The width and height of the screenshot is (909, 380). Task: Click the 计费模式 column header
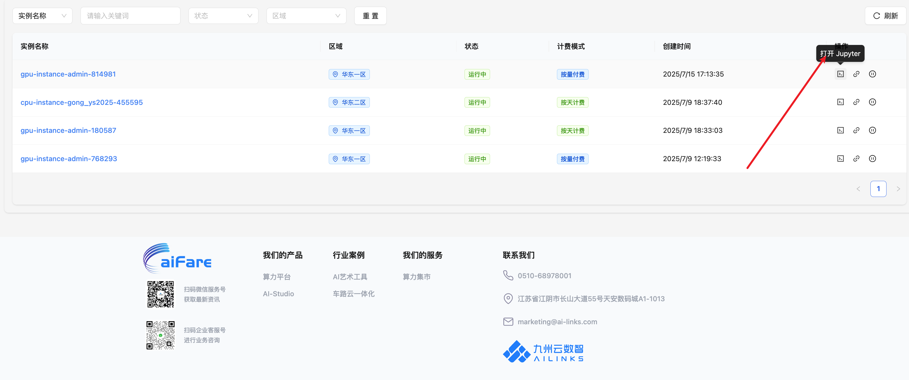(x=570, y=46)
